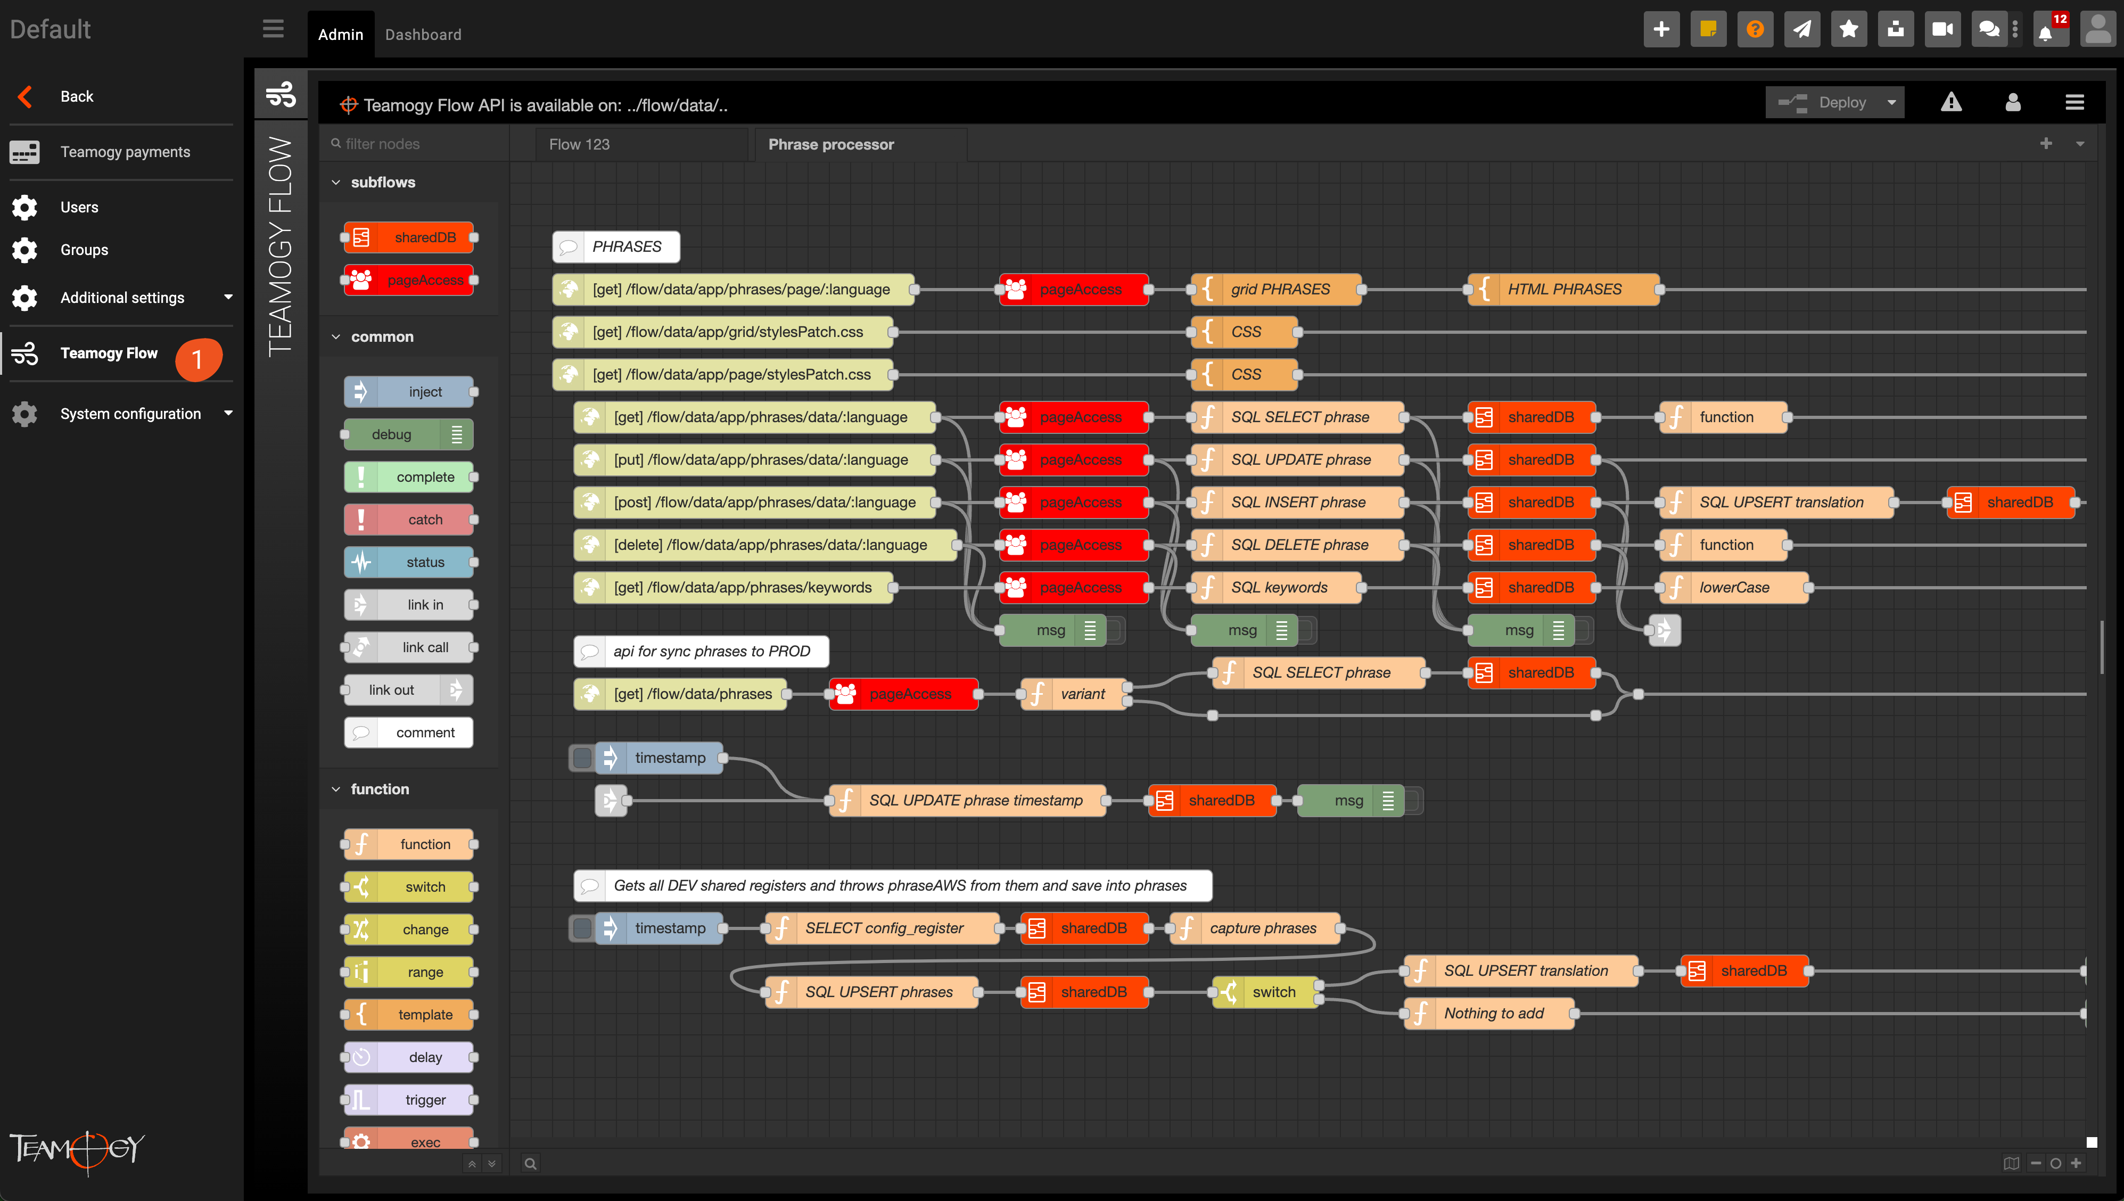
Task: Toggle the msg debug node after pageAccess
Action: tap(1115, 630)
